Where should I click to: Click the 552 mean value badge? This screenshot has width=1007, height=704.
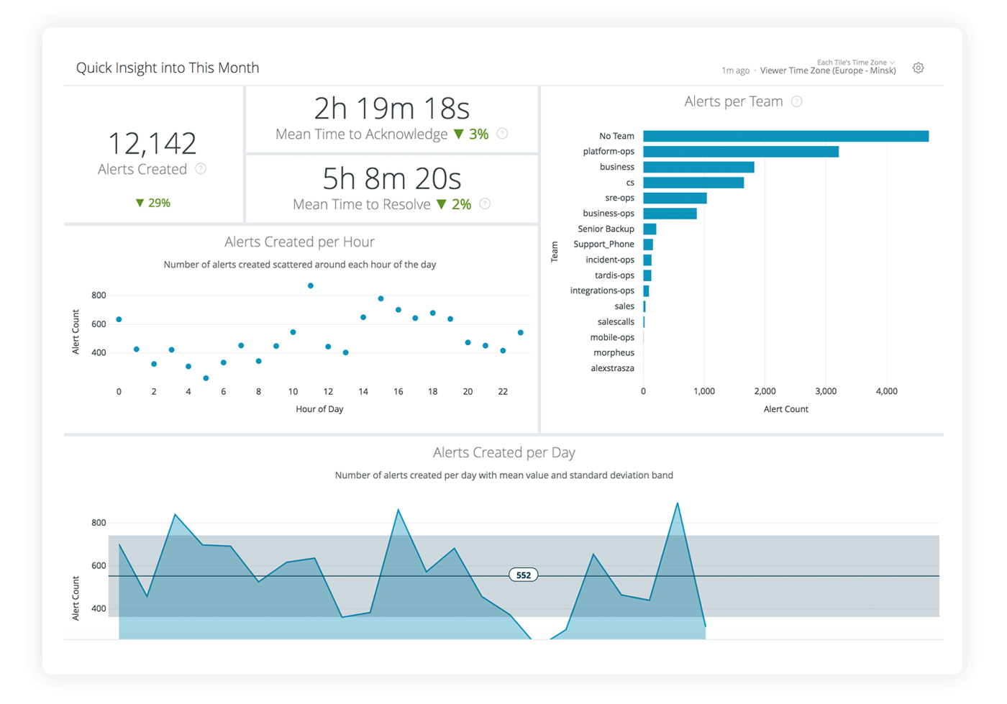point(524,575)
